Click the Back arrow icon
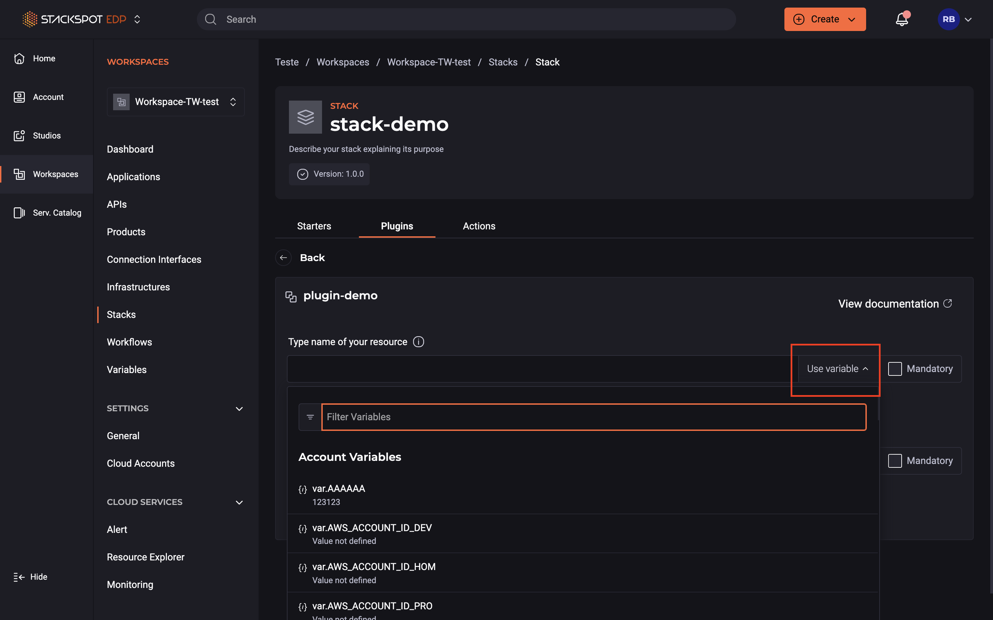 [283, 258]
